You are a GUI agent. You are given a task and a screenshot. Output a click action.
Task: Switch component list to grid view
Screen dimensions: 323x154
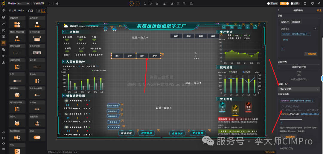pyautogui.click(x=44, y=10)
